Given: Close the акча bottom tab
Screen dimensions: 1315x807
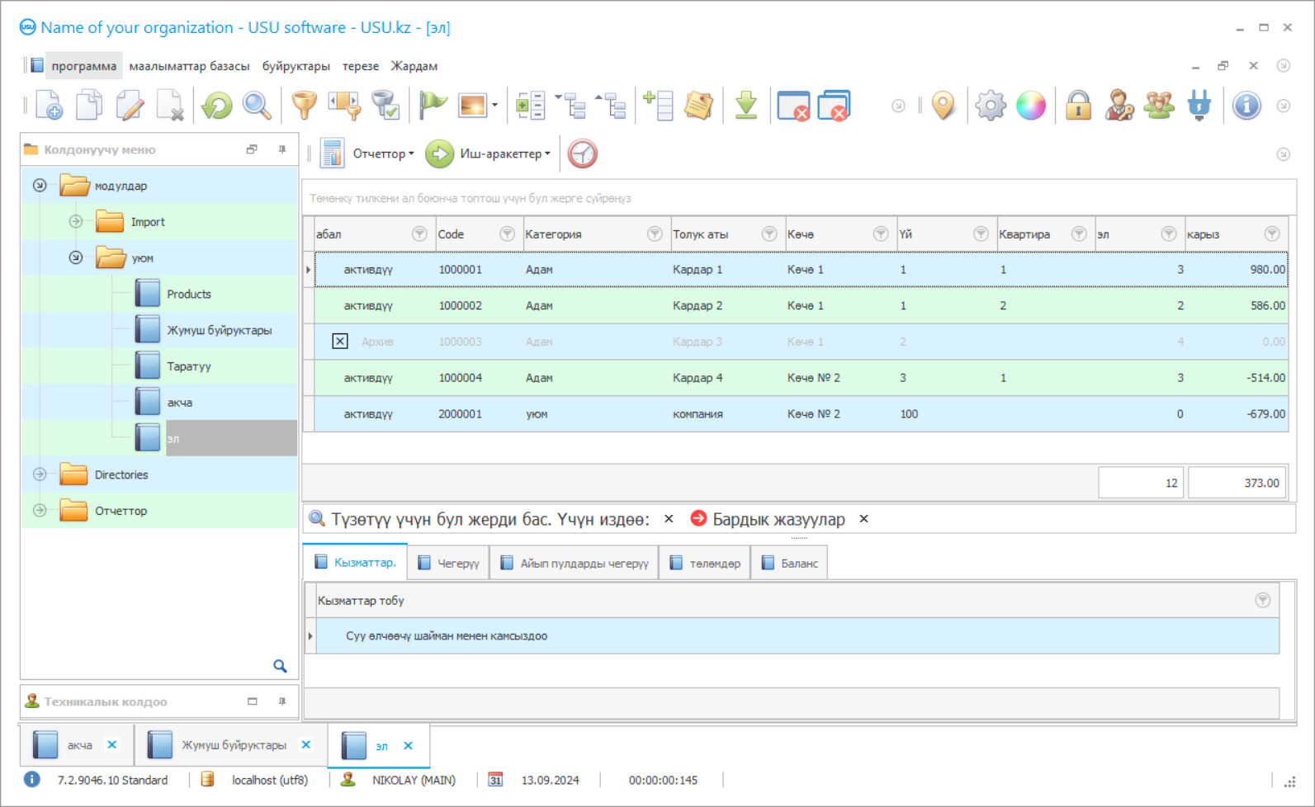Looking at the screenshot, I should (x=112, y=744).
